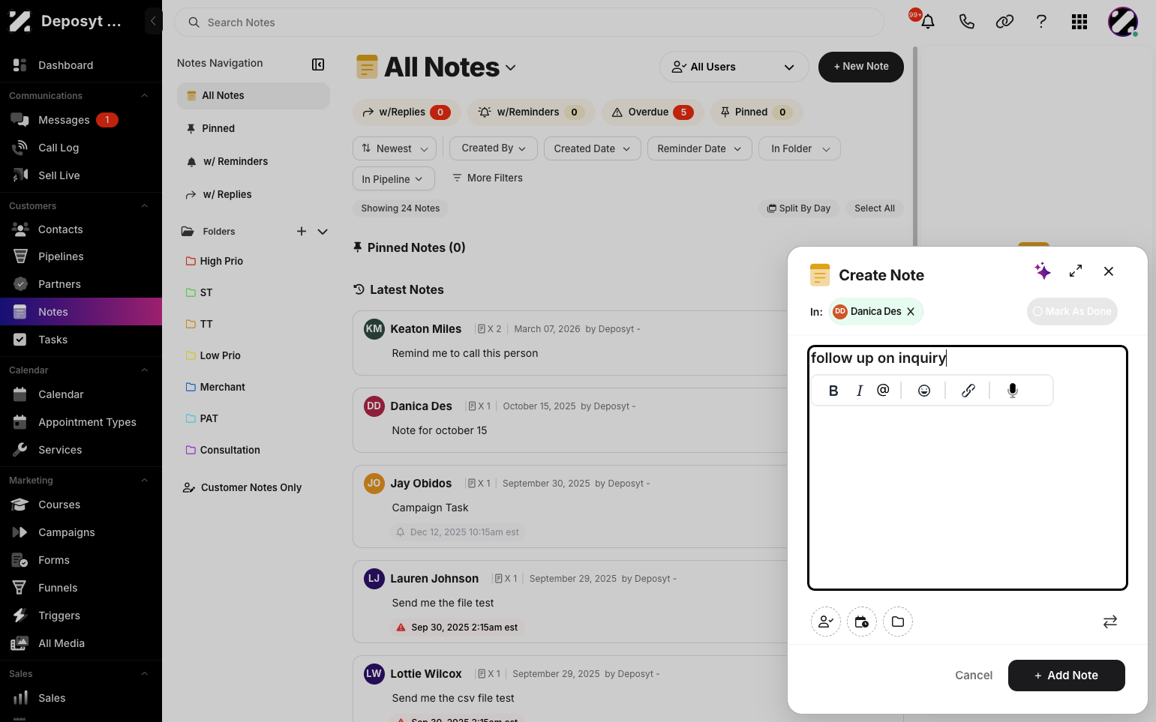The height and width of the screenshot is (722, 1156).
Task: Click the Add Note button
Action: pyautogui.click(x=1067, y=676)
